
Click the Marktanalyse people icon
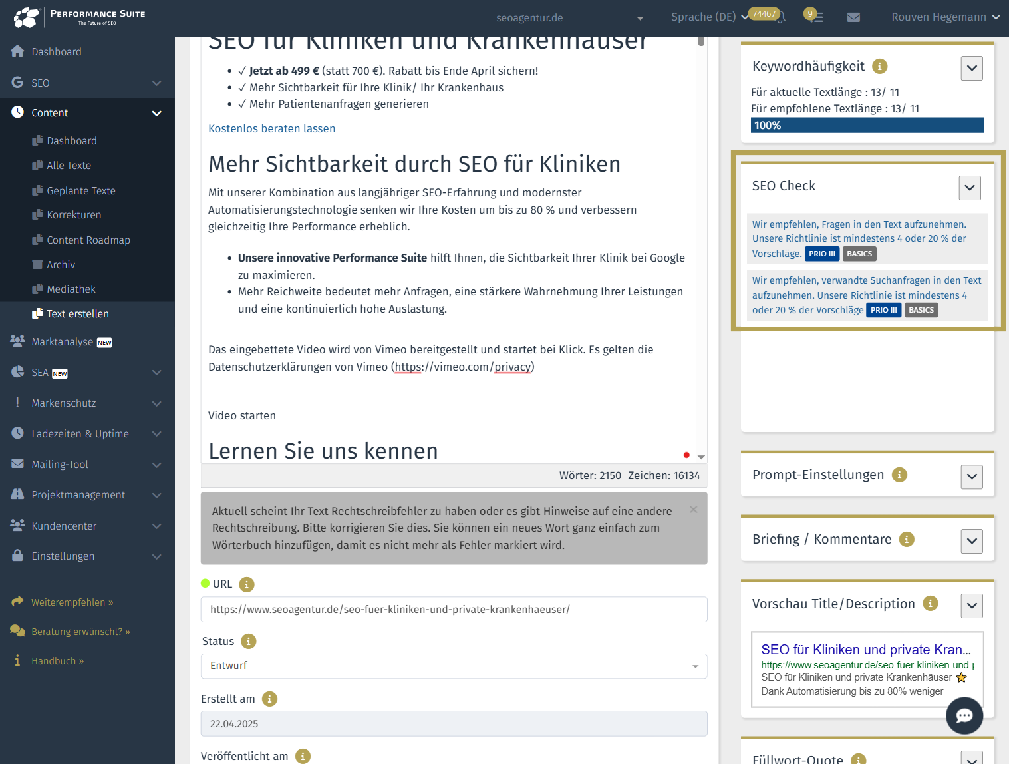18,341
